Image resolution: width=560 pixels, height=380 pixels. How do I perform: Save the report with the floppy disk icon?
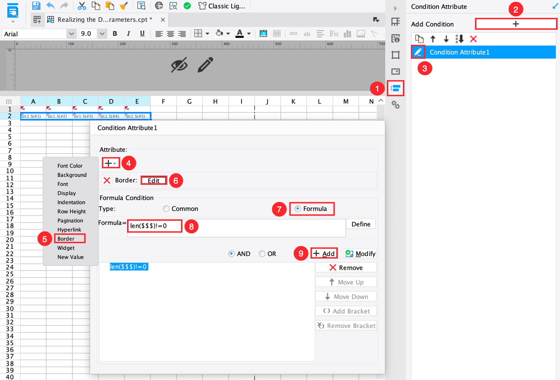point(36,6)
